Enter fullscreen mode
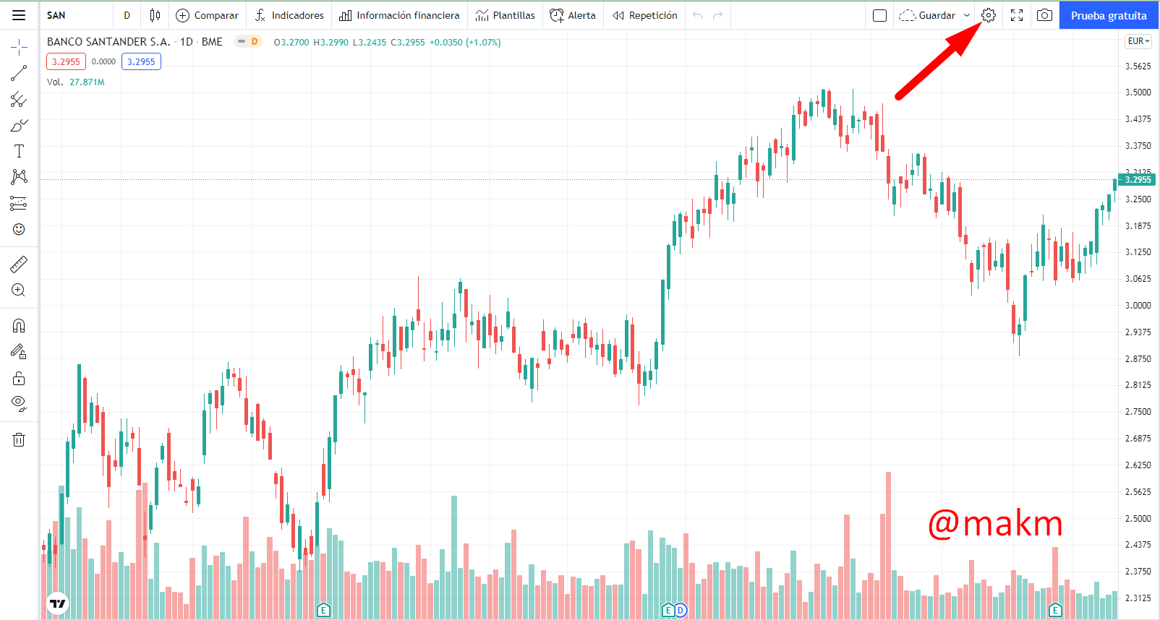Viewport: 1160px width, 620px height. [1017, 15]
